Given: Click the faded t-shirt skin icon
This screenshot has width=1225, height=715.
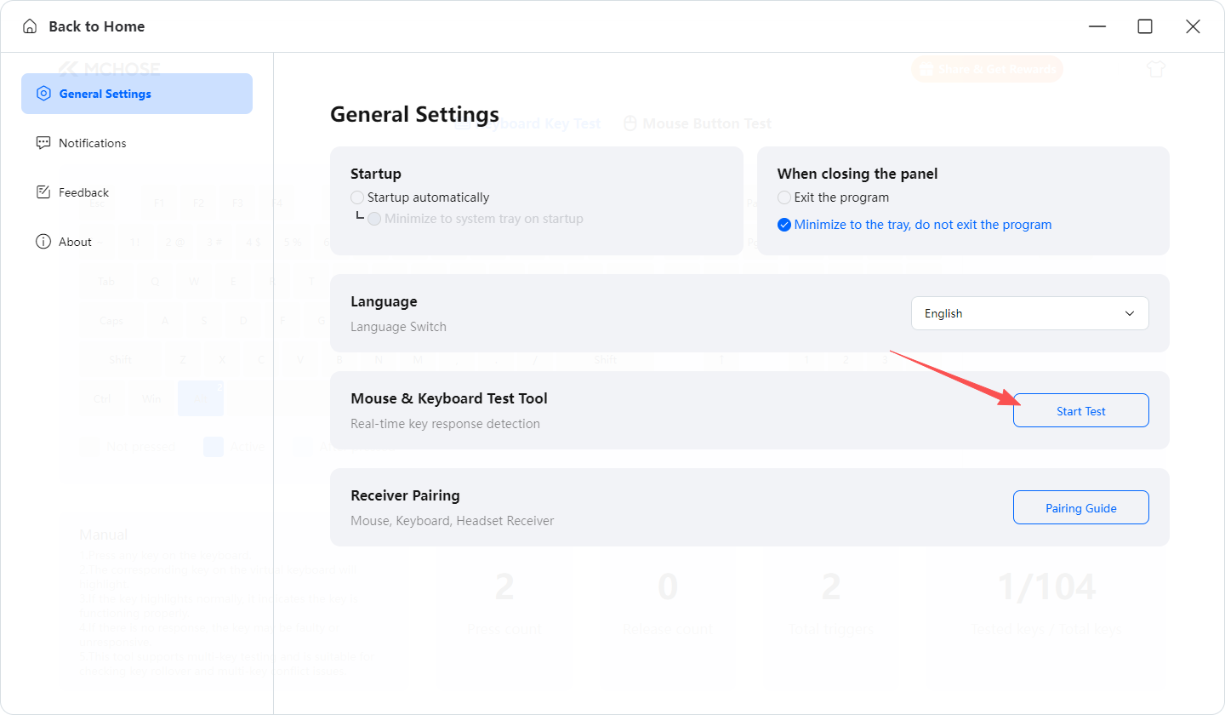Looking at the screenshot, I should click(x=1155, y=70).
